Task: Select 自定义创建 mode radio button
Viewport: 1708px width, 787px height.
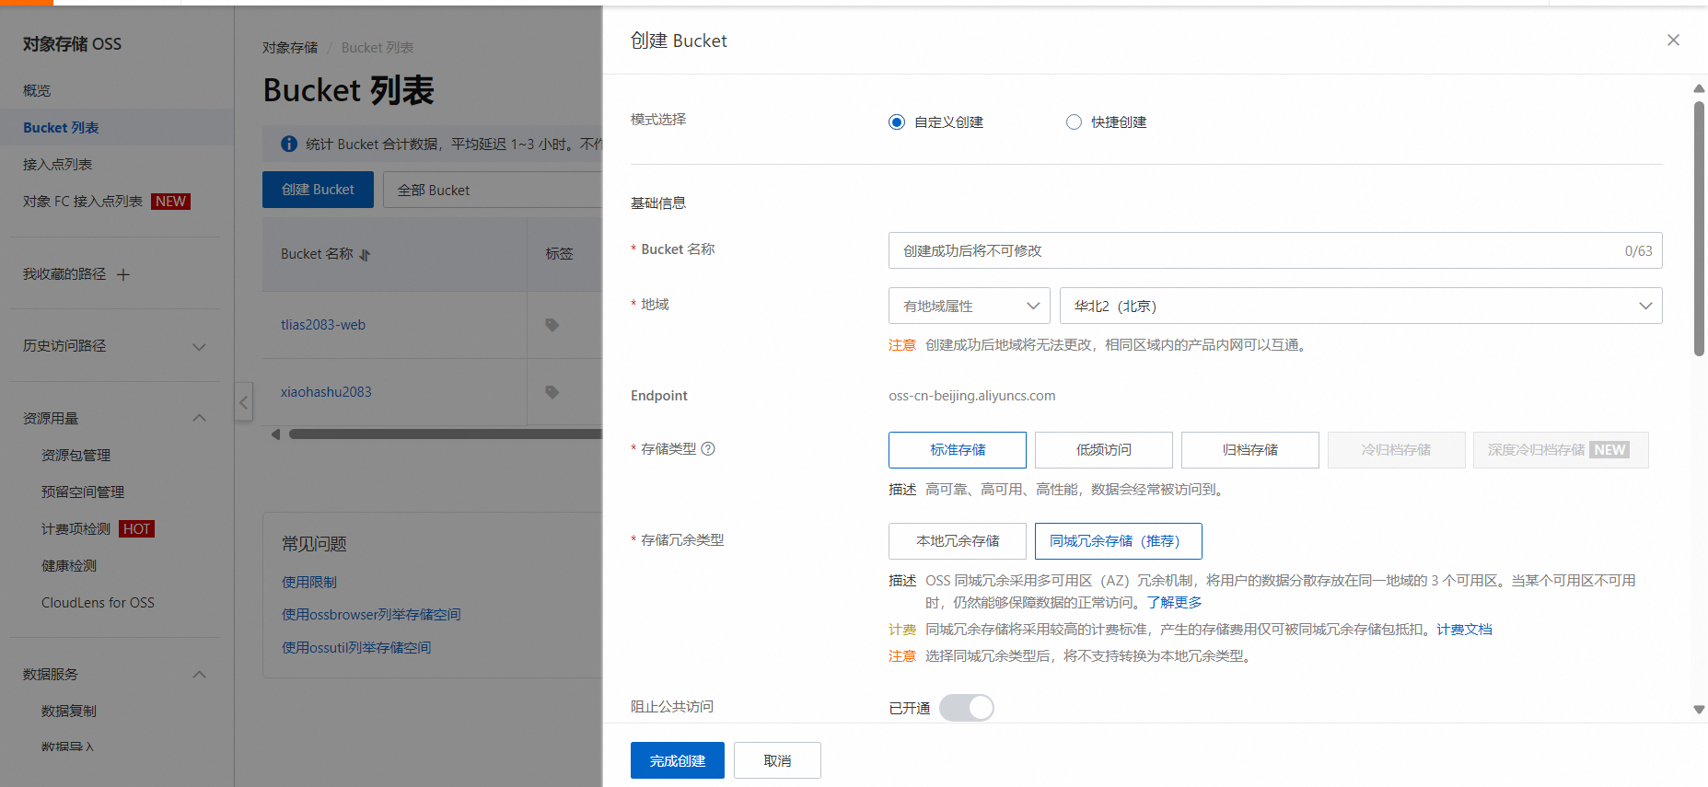Action: coord(897,122)
